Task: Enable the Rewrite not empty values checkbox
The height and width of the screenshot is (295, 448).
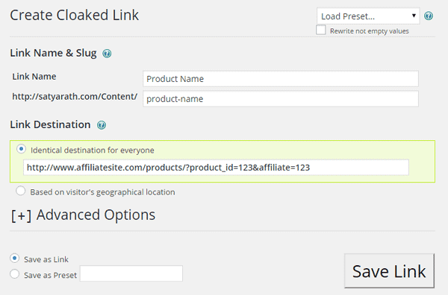Action: [321, 30]
